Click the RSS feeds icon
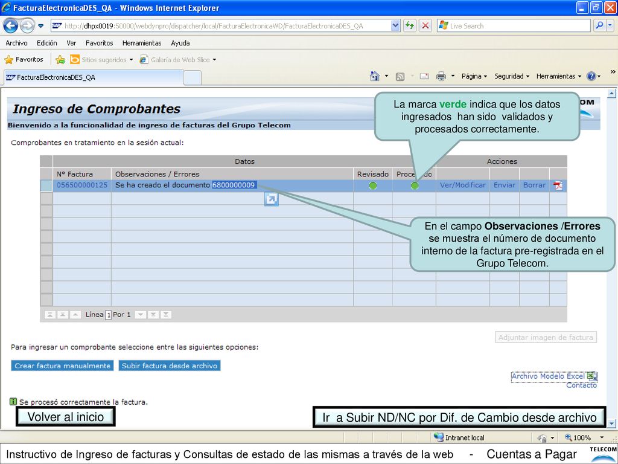The image size is (618, 464). click(x=400, y=77)
